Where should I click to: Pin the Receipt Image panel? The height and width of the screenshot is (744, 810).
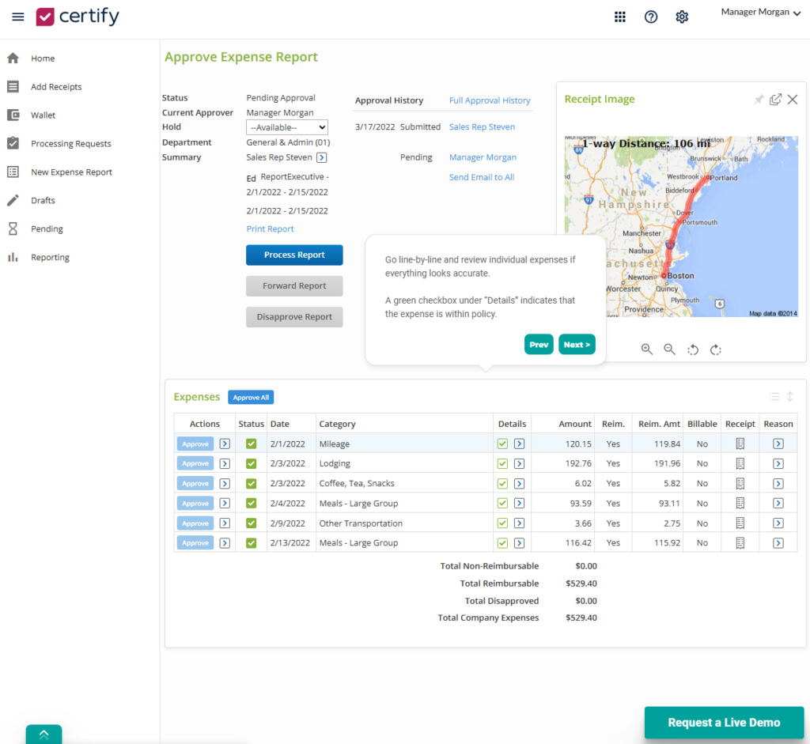pos(758,99)
